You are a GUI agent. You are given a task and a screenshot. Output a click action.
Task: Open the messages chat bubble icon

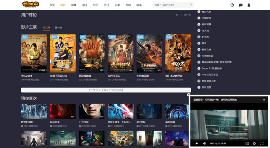(240, 5)
